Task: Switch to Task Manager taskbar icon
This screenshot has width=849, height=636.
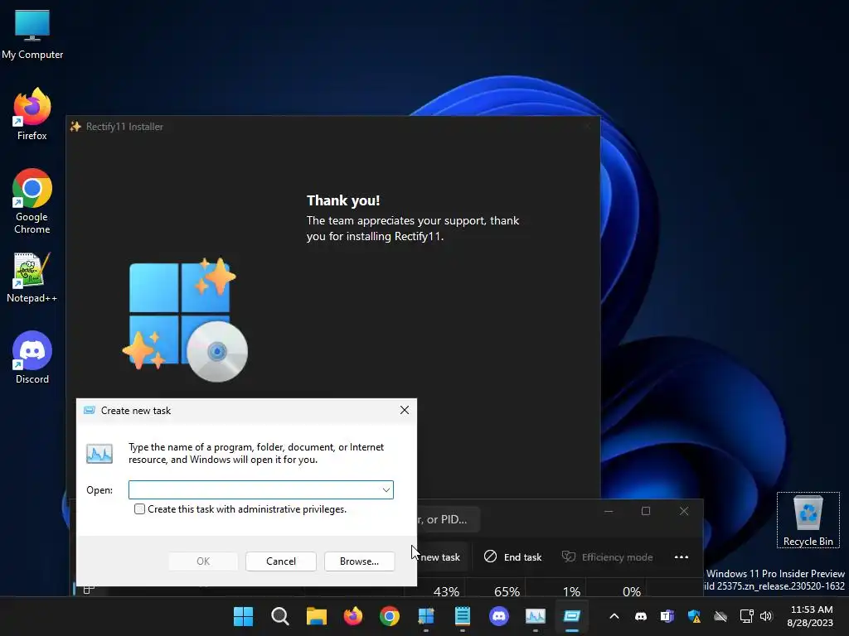Action: (536, 616)
